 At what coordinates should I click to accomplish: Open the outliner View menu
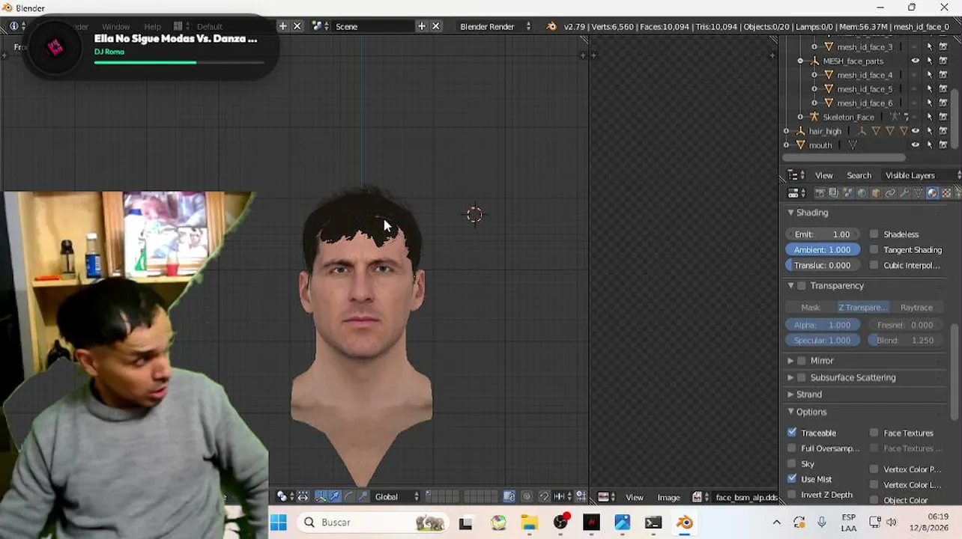click(823, 175)
